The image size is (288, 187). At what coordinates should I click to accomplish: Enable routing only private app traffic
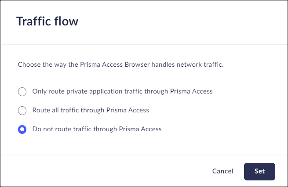point(22,92)
